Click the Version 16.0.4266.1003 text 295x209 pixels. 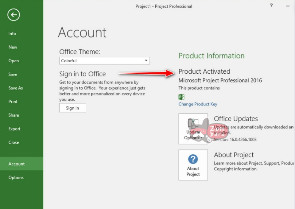pyautogui.click(x=235, y=139)
